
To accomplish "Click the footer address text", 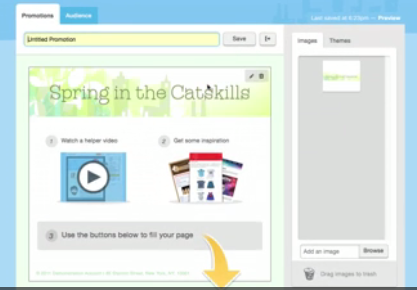I will [x=113, y=273].
